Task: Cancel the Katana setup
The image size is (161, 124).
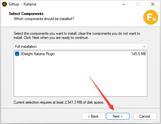Action: coord(145,116)
